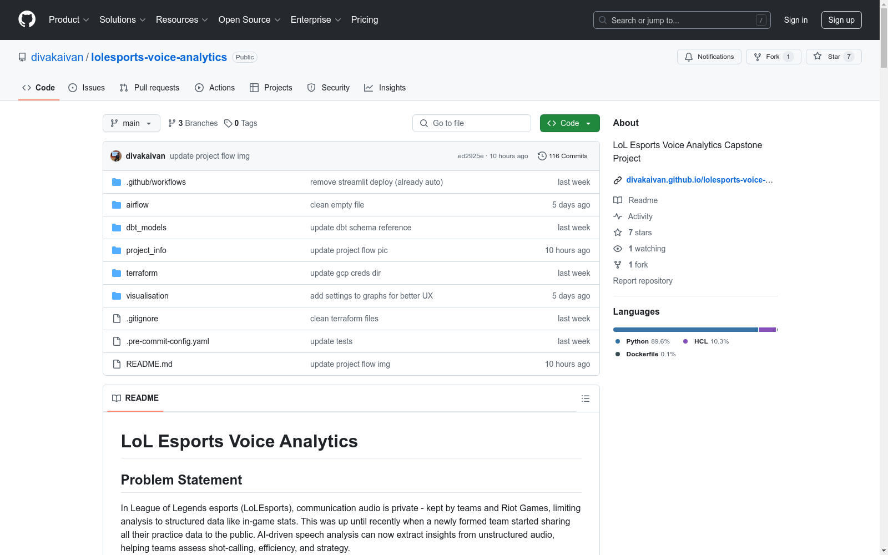
Task: Expand the Open Source menu
Action: [250, 19]
